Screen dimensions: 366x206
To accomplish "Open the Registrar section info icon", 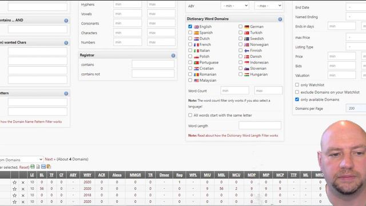I will tap(173, 56).
